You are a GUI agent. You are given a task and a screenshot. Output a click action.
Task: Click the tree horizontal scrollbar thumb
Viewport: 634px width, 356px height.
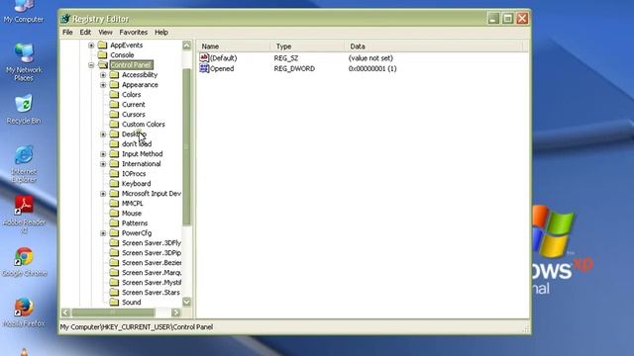[x=113, y=312]
